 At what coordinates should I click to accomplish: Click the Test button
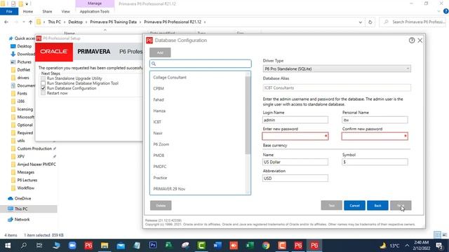[332, 205]
